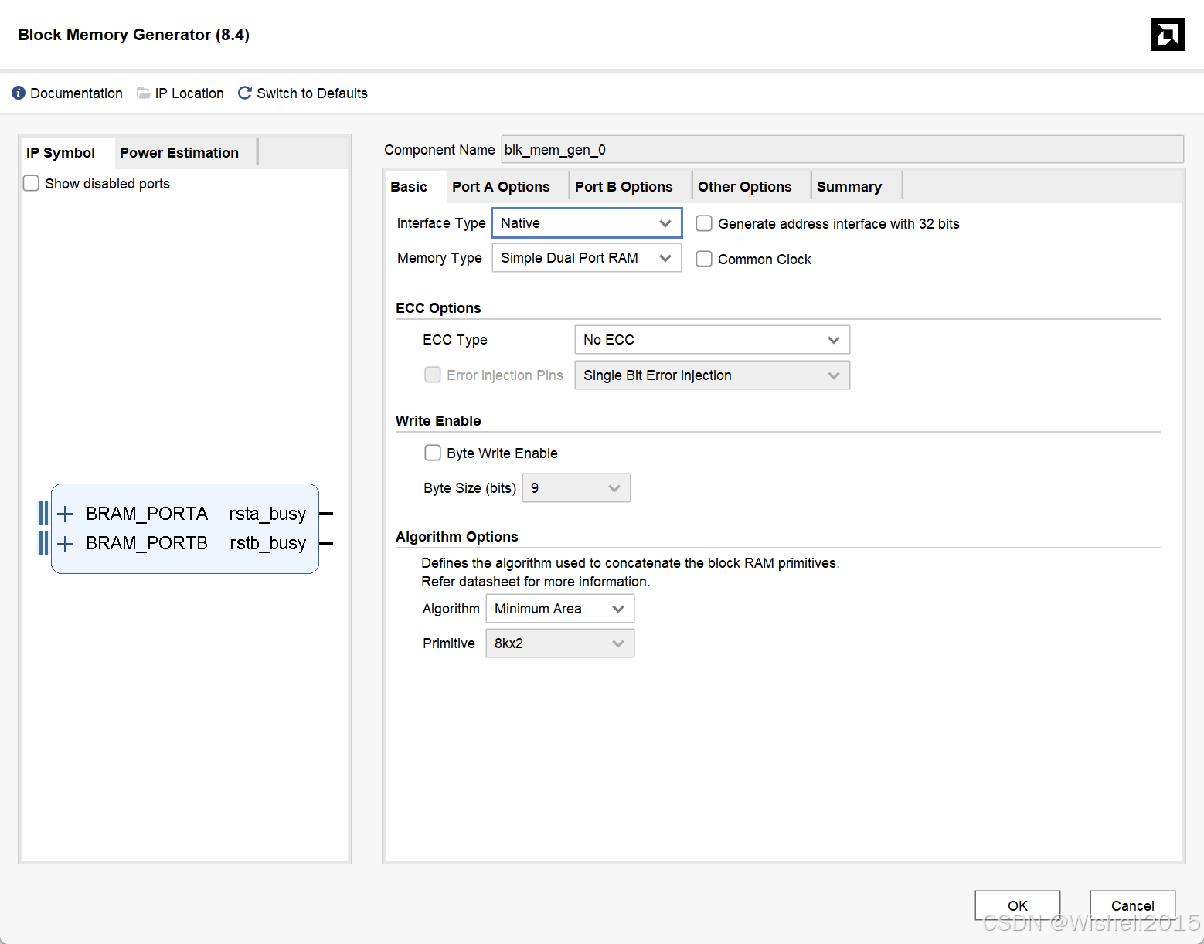Open the Algorithm dropdown
Image resolution: width=1204 pixels, height=944 pixels.
point(560,609)
